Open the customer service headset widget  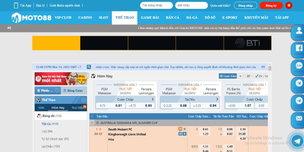click(x=298, y=33)
